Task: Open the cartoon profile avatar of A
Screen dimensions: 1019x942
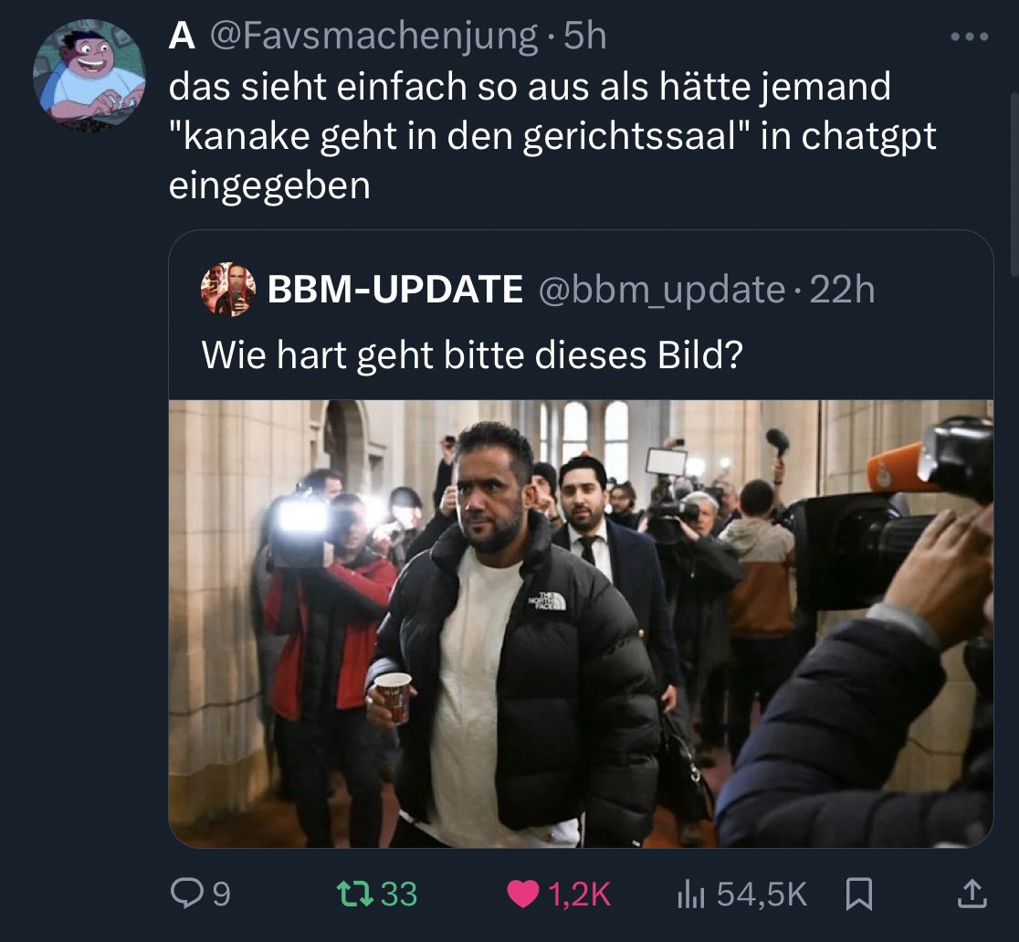Action: (89, 75)
